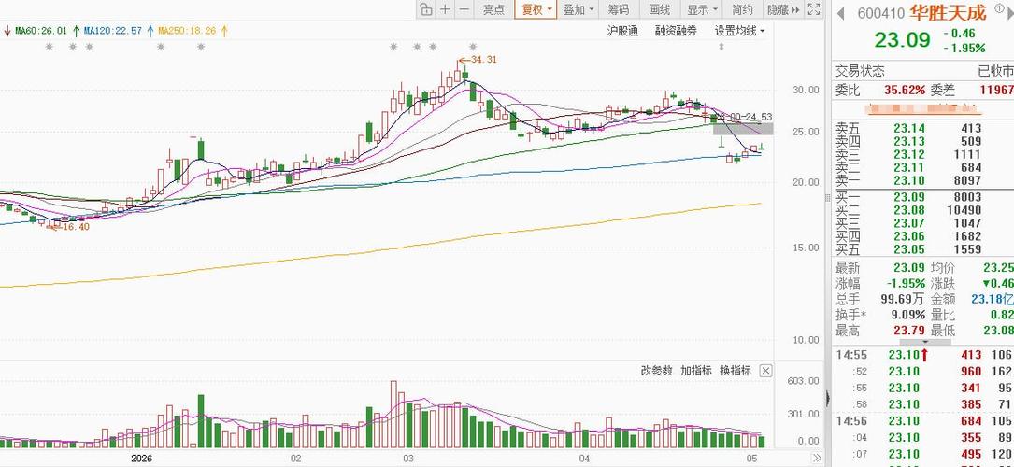Open the 显示 display menu
The image size is (1014, 467).
pyautogui.click(x=702, y=9)
